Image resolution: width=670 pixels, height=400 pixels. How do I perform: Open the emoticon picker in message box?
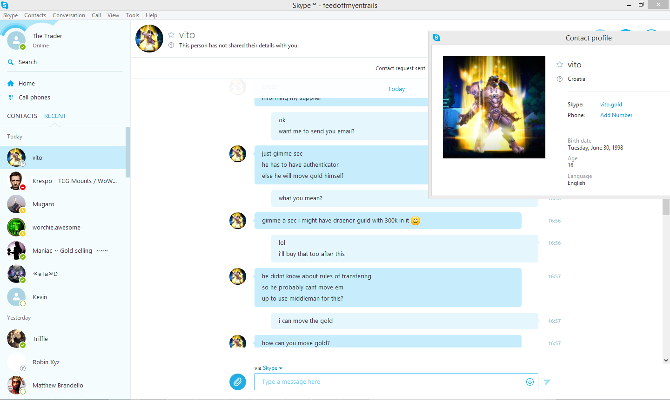pos(529,382)
